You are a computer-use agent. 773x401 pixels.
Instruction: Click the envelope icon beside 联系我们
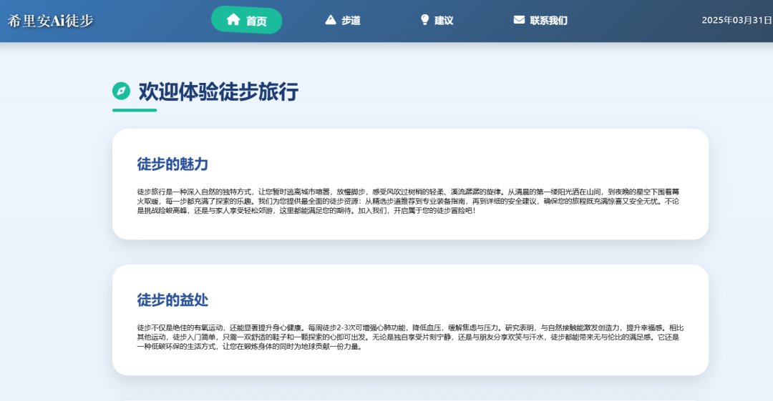519,20
